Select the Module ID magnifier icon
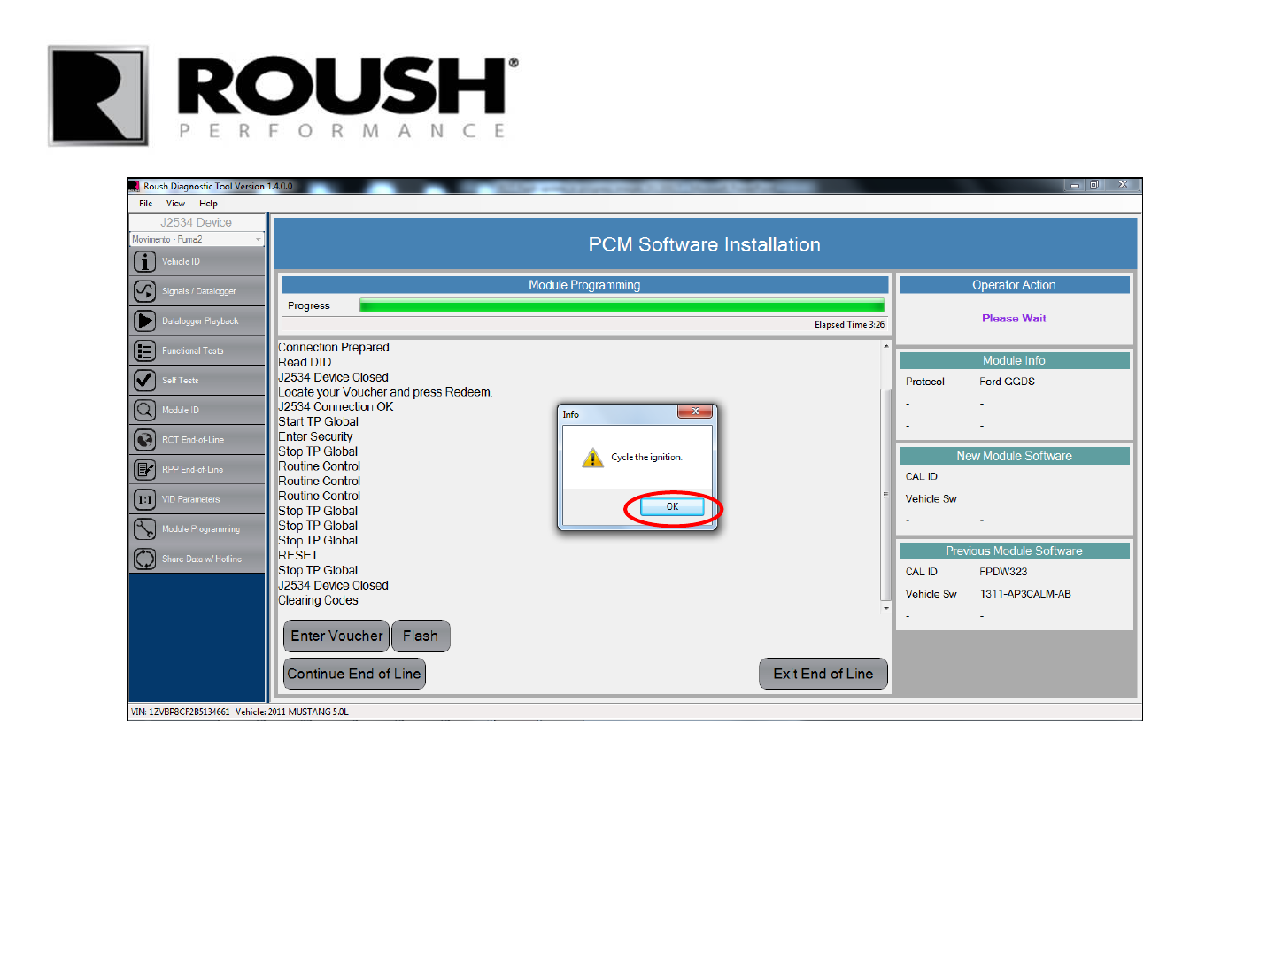 [x=144, y=410]
